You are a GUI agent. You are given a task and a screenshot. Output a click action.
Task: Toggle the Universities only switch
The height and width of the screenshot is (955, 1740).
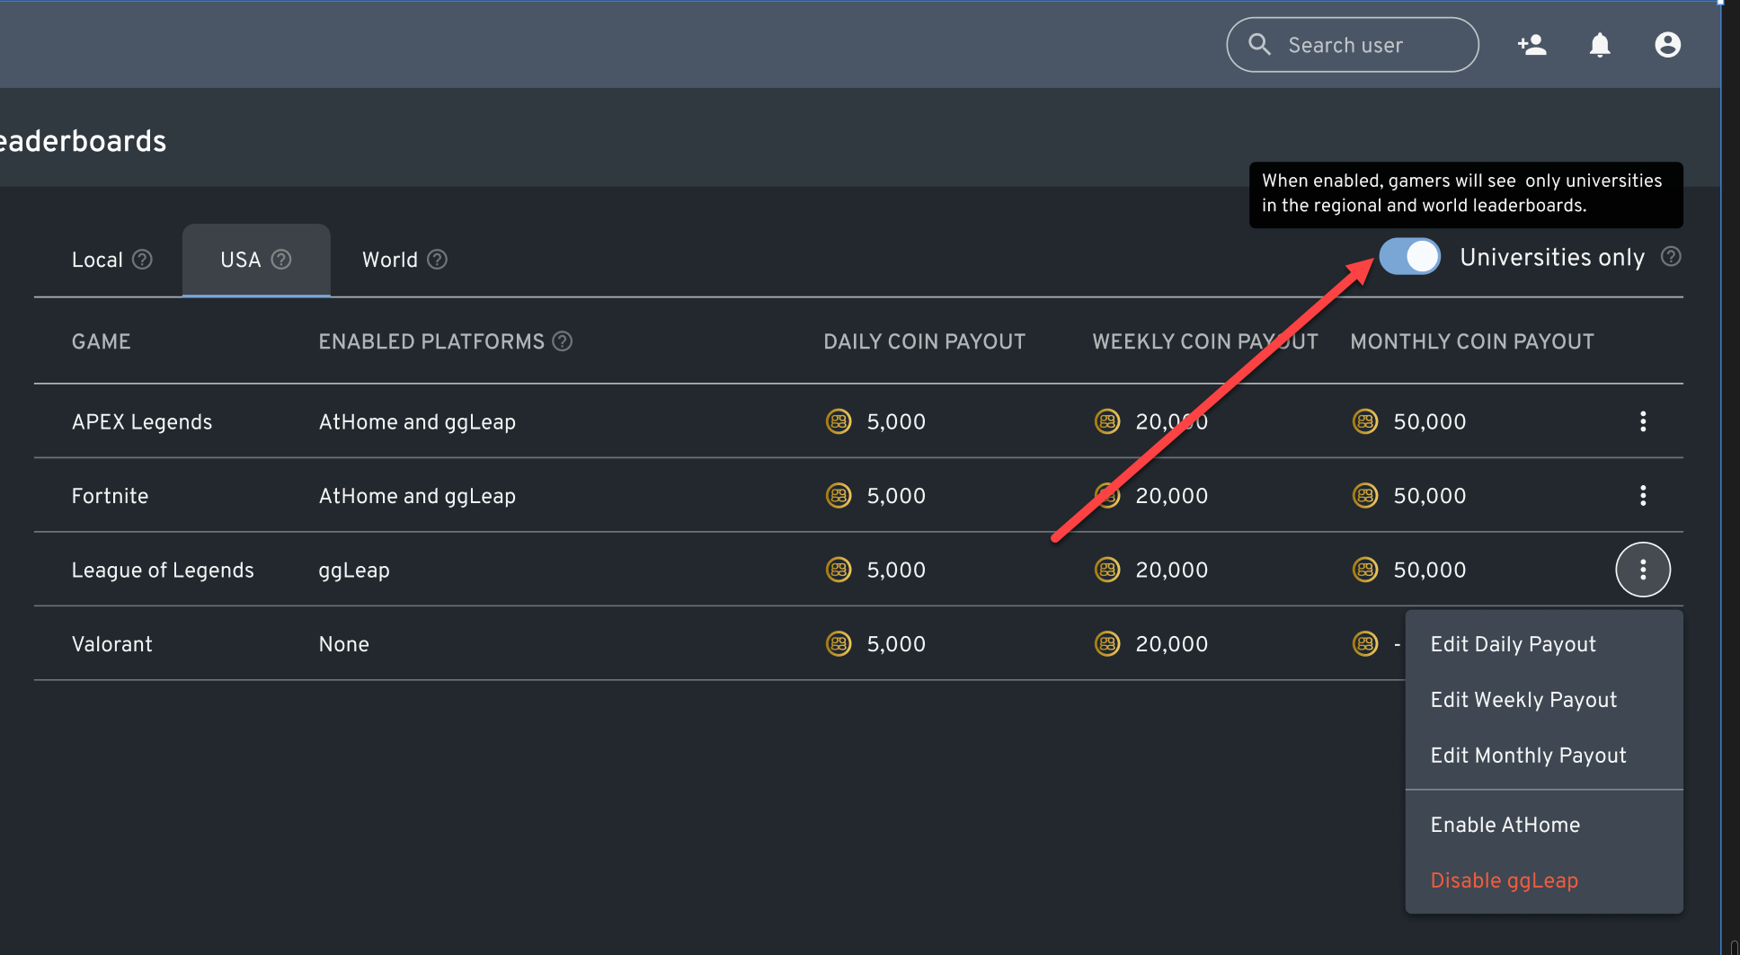tap(1409, 257)
